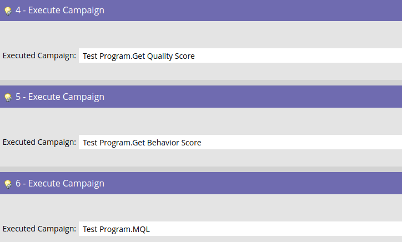
Task: Select the '4 - Execute Campaign' step title
Action: point(60,10)
